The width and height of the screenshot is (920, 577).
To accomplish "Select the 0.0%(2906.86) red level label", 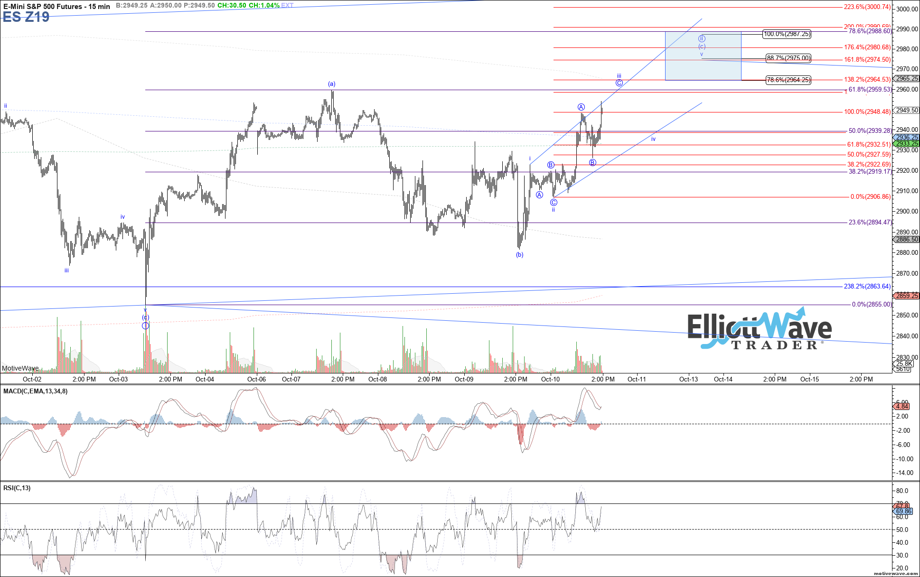I will (871, 197).
